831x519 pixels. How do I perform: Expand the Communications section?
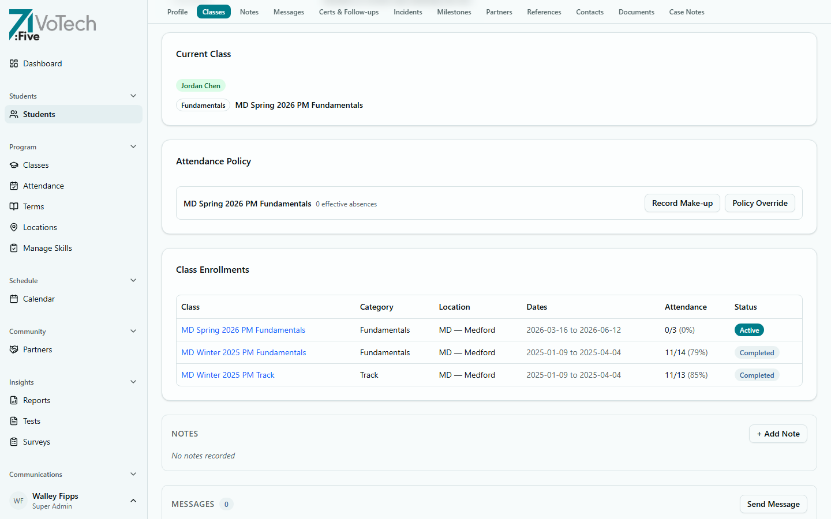tap(133, 474)
